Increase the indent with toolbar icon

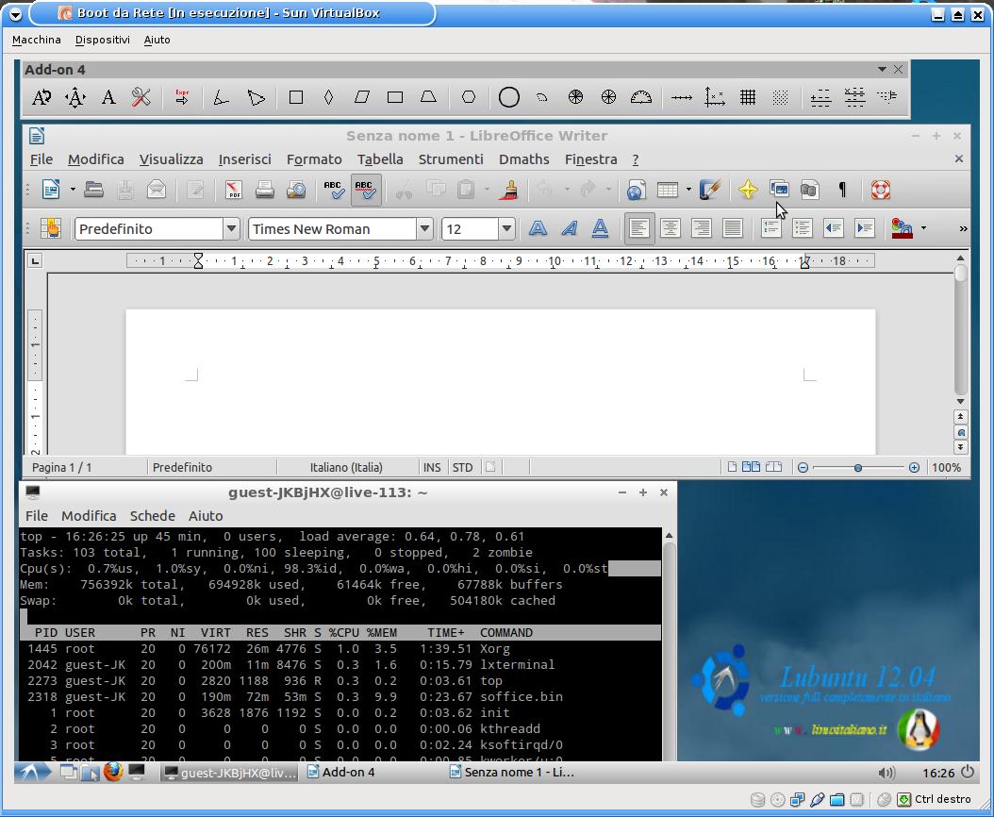[x=865, y=228]
